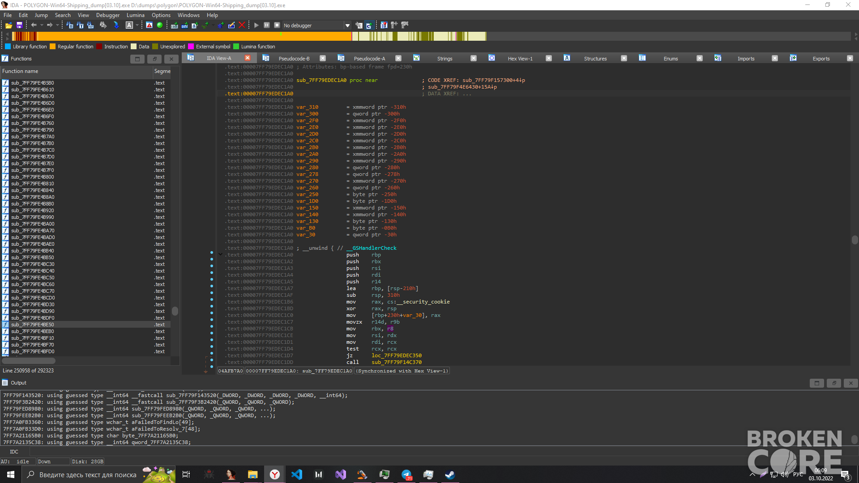Screen dimensions: 859x483
Task: Open Visual Studio Code from the taskbar
Action: coord(297,474)
